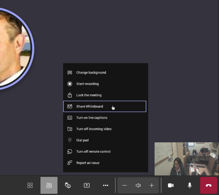
Task: Click the share content tray icon
Action: [x=87, y=185]
